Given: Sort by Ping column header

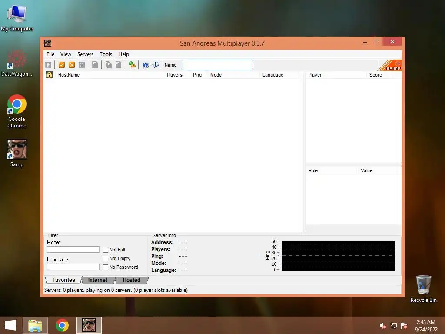Looking at the screenshot, I should pyautogui.click(x=199, y=75).
